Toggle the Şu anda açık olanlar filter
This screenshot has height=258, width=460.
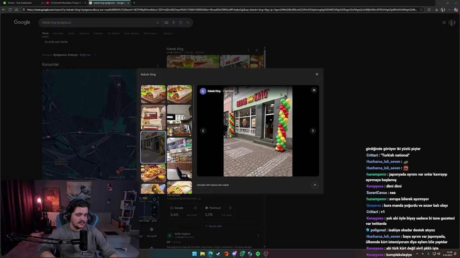tap(56, 42)
